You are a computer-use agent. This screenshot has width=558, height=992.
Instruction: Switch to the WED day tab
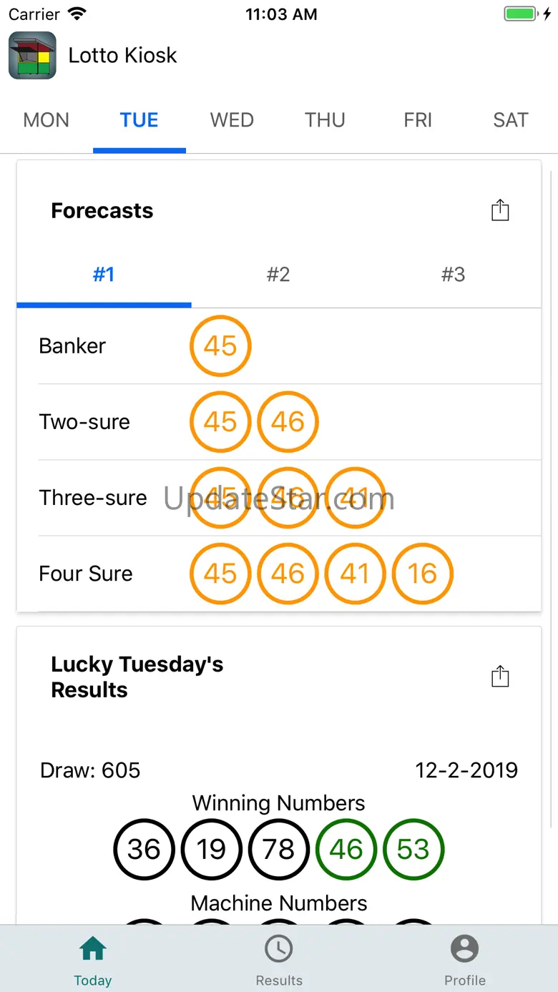tap(232, 120)
